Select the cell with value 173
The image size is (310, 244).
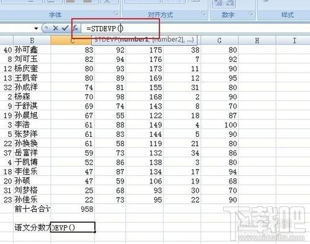point(144,69)
